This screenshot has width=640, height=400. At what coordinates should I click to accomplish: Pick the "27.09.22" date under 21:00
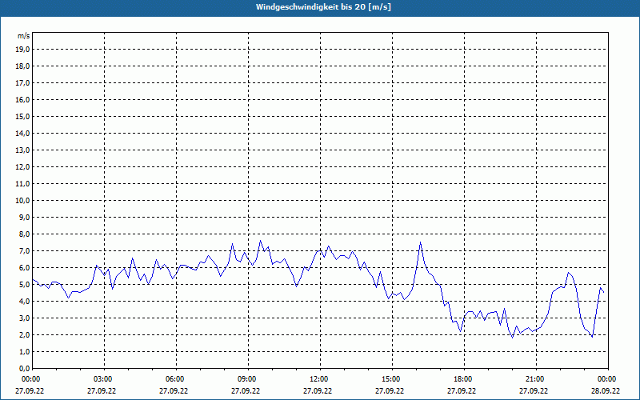coord(534,390)
